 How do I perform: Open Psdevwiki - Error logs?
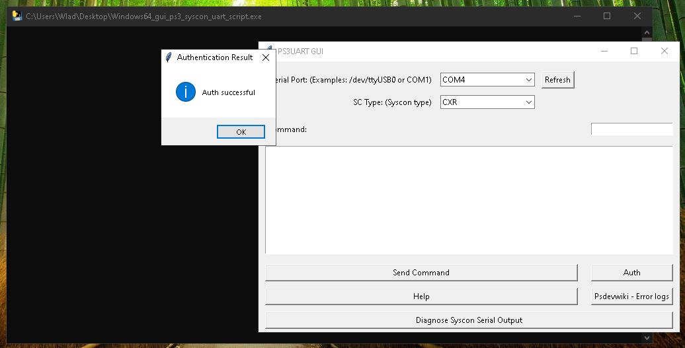point(631,296)
